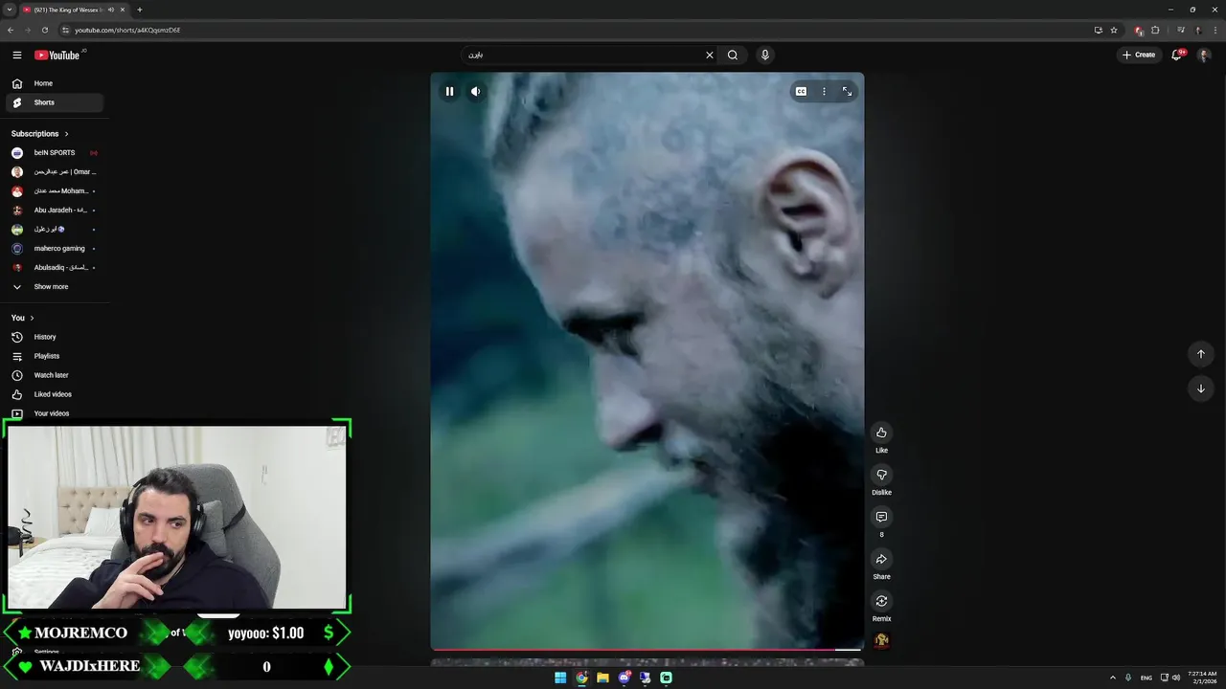
Task: Reload the current page
Action: click(44, 30)
